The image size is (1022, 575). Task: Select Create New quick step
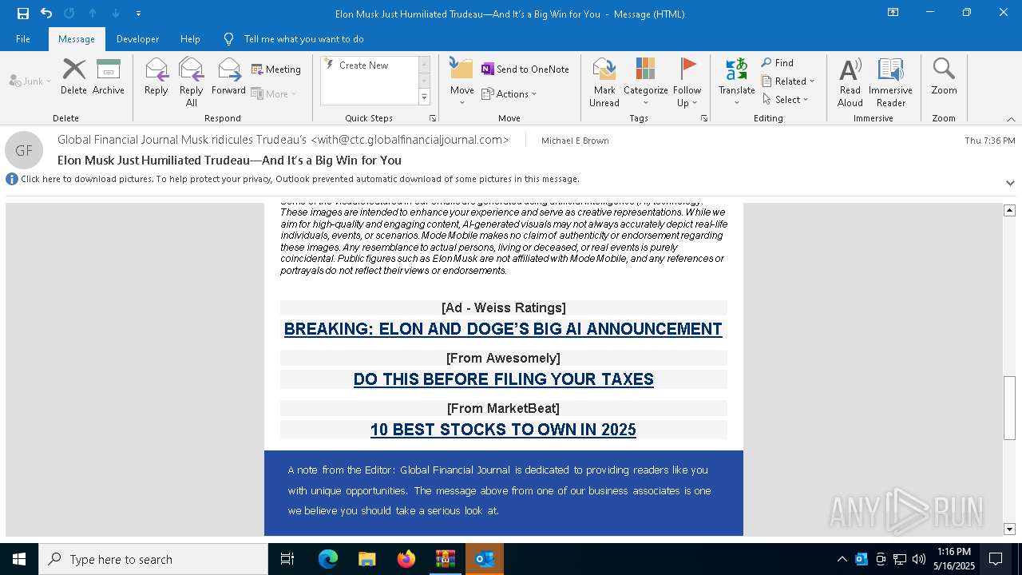pyautogui.click(x=364, y=65)
